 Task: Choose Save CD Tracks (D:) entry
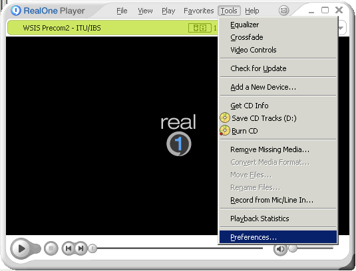tap(278, 118)
